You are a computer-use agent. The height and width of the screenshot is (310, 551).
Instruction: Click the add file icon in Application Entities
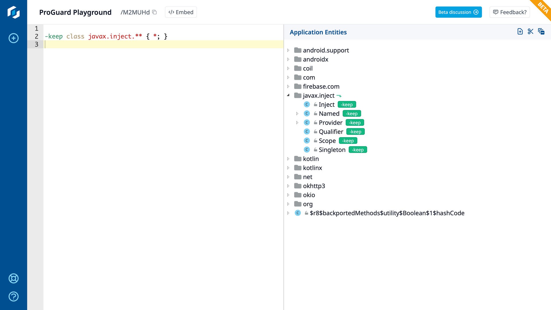520,32
